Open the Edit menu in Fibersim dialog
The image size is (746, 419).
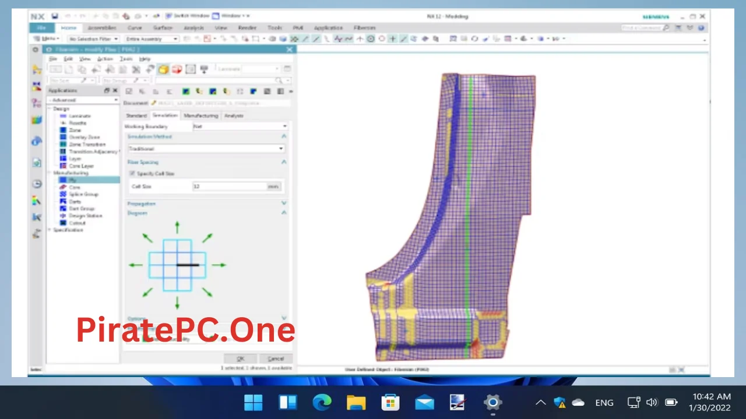pyautogui.click(x=68, y=59)
